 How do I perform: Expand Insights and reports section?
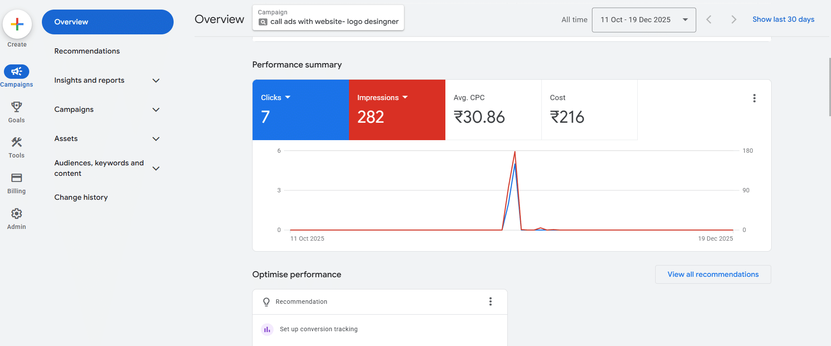tap(156, 81)
